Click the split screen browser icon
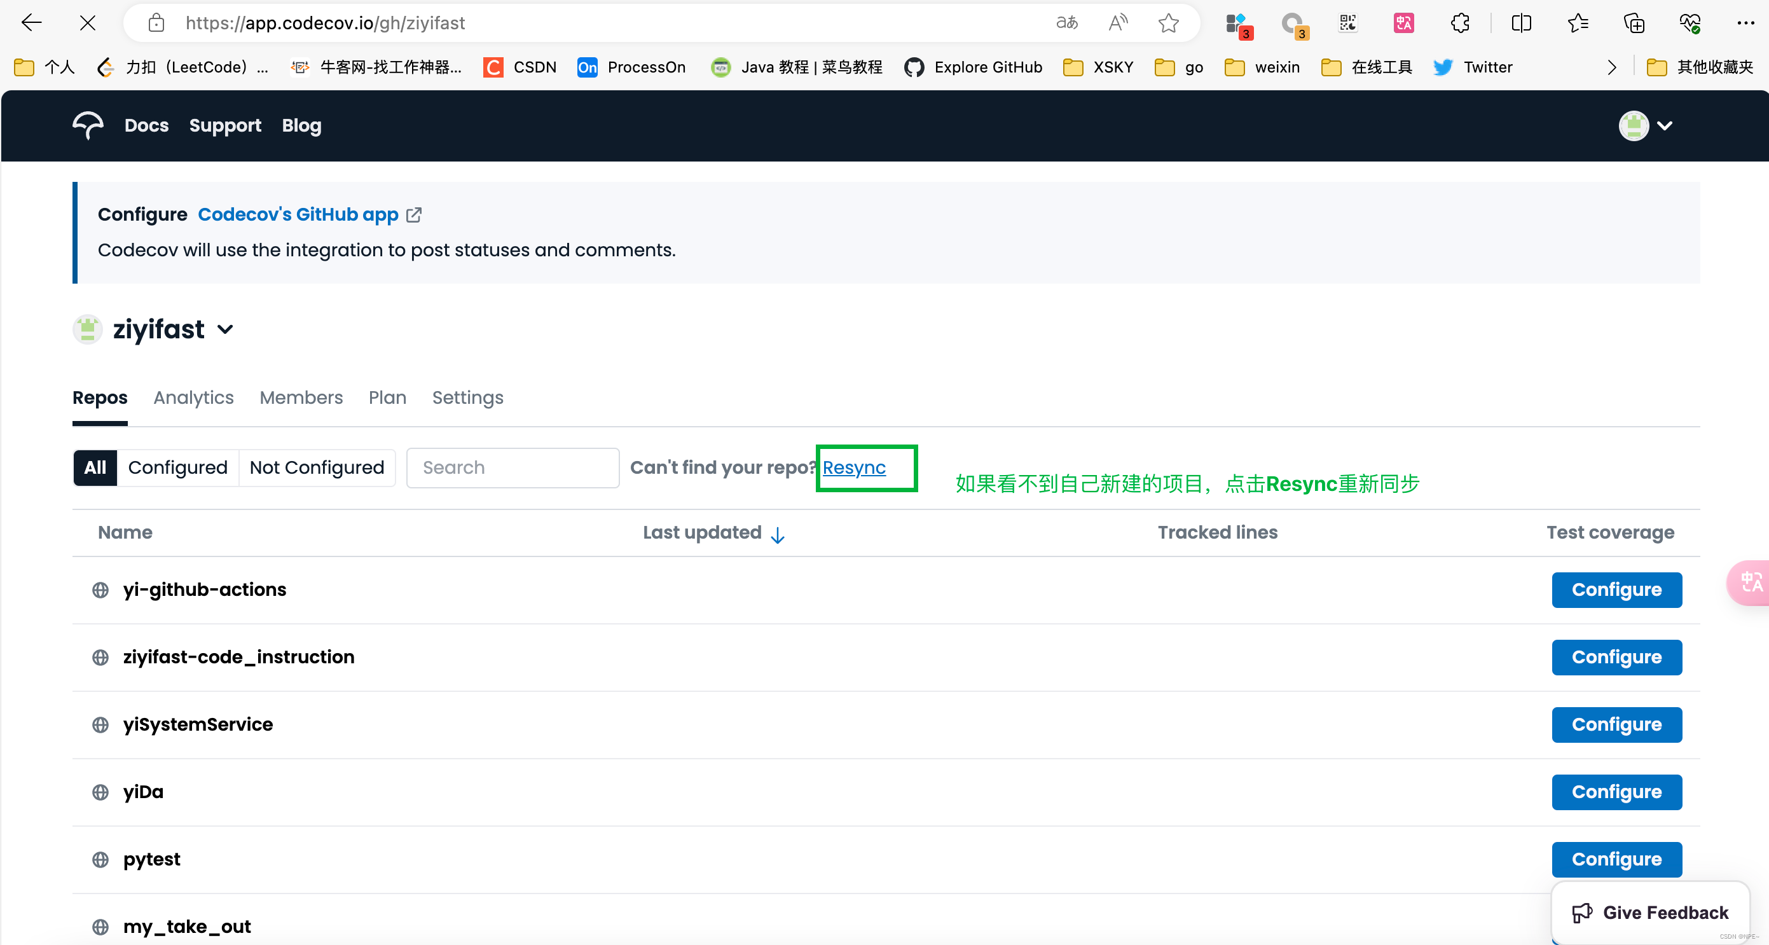 (x=1521, y=24)
